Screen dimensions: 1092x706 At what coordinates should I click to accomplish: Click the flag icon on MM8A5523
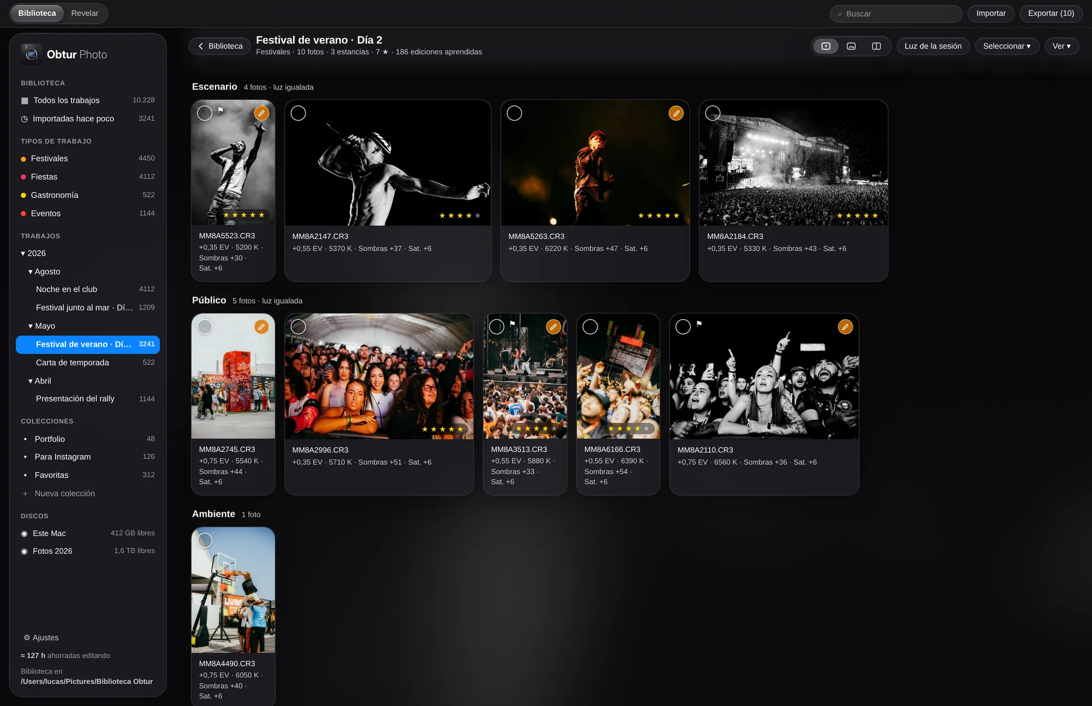click(x=221, y=110)
